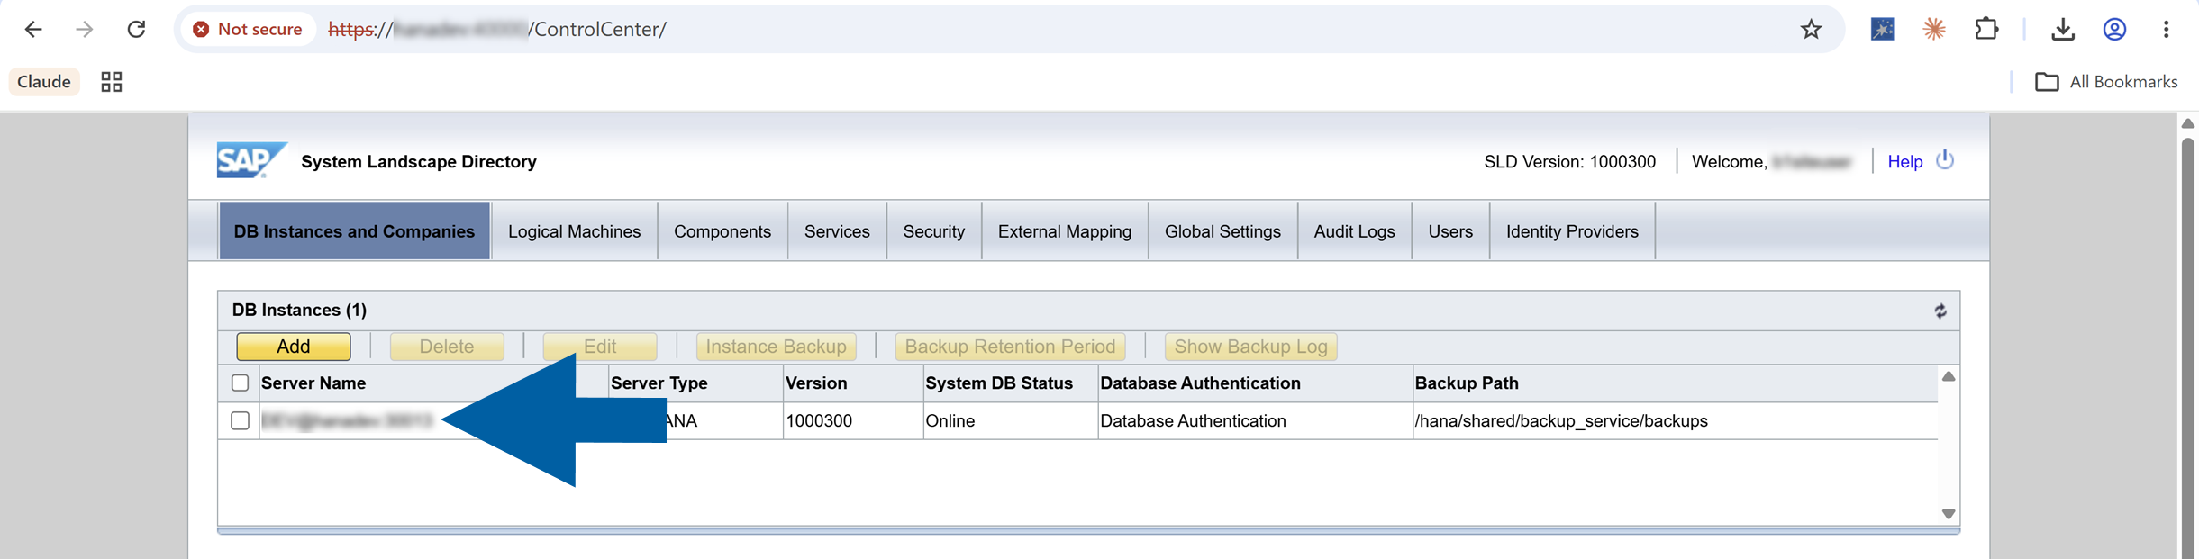
Task: Click the Instance Backup button
Action: coord(776,347)
